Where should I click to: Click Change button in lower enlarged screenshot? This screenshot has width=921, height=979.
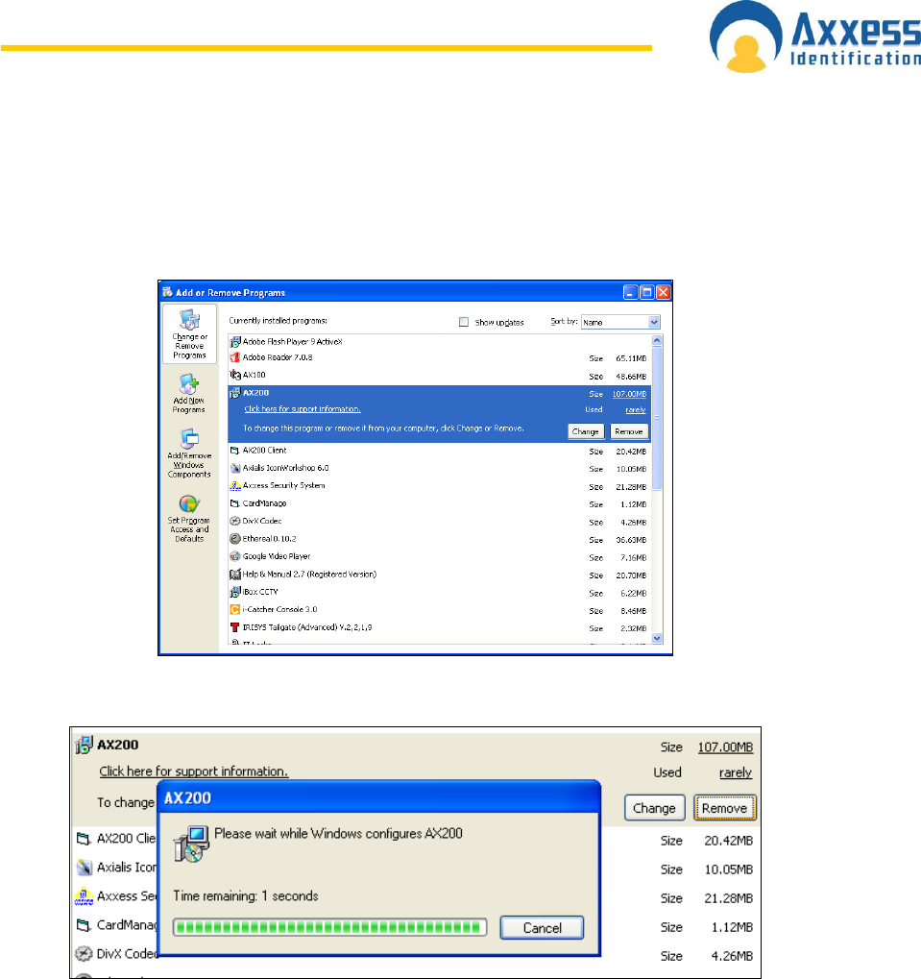[655, 808]
